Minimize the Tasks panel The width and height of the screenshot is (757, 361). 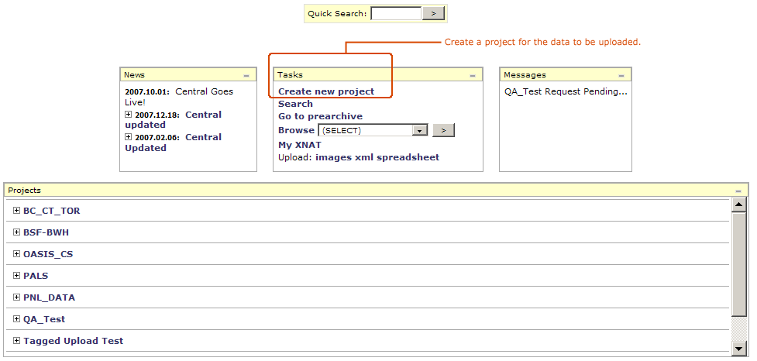click(x=473, y=76)
